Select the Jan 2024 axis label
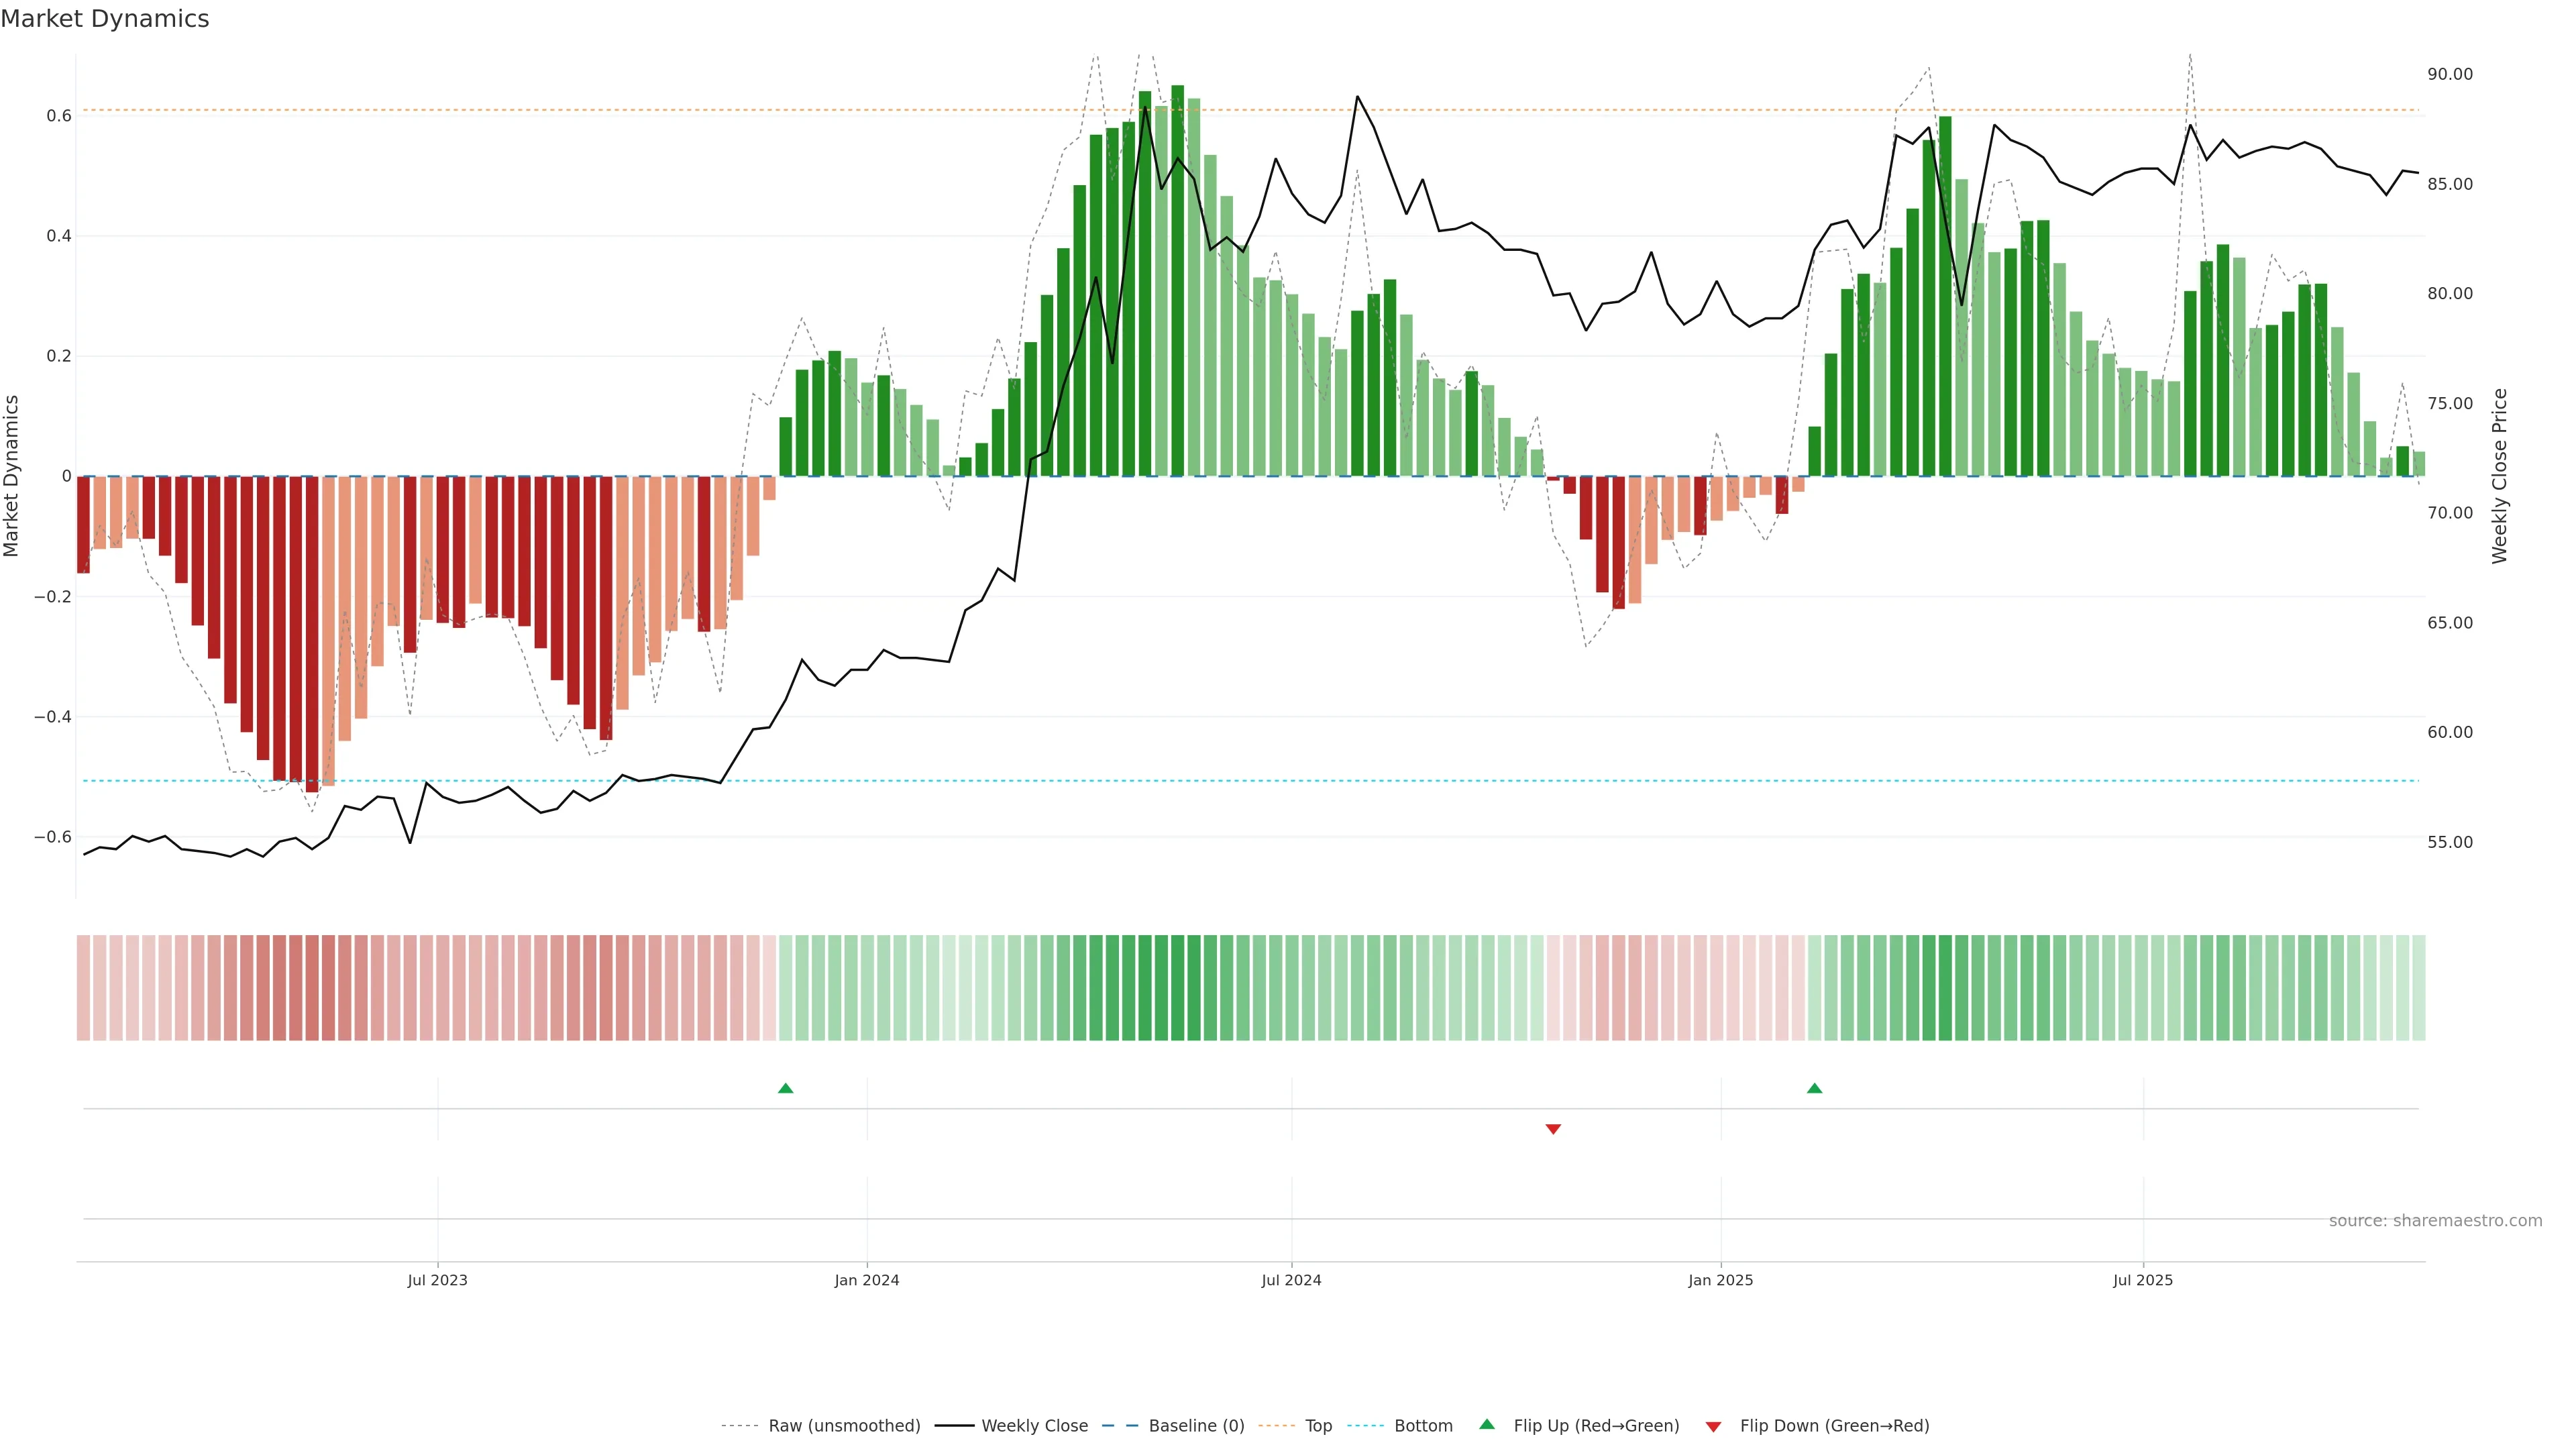Viewport: 2576px width, 1449px height. 867,1280
